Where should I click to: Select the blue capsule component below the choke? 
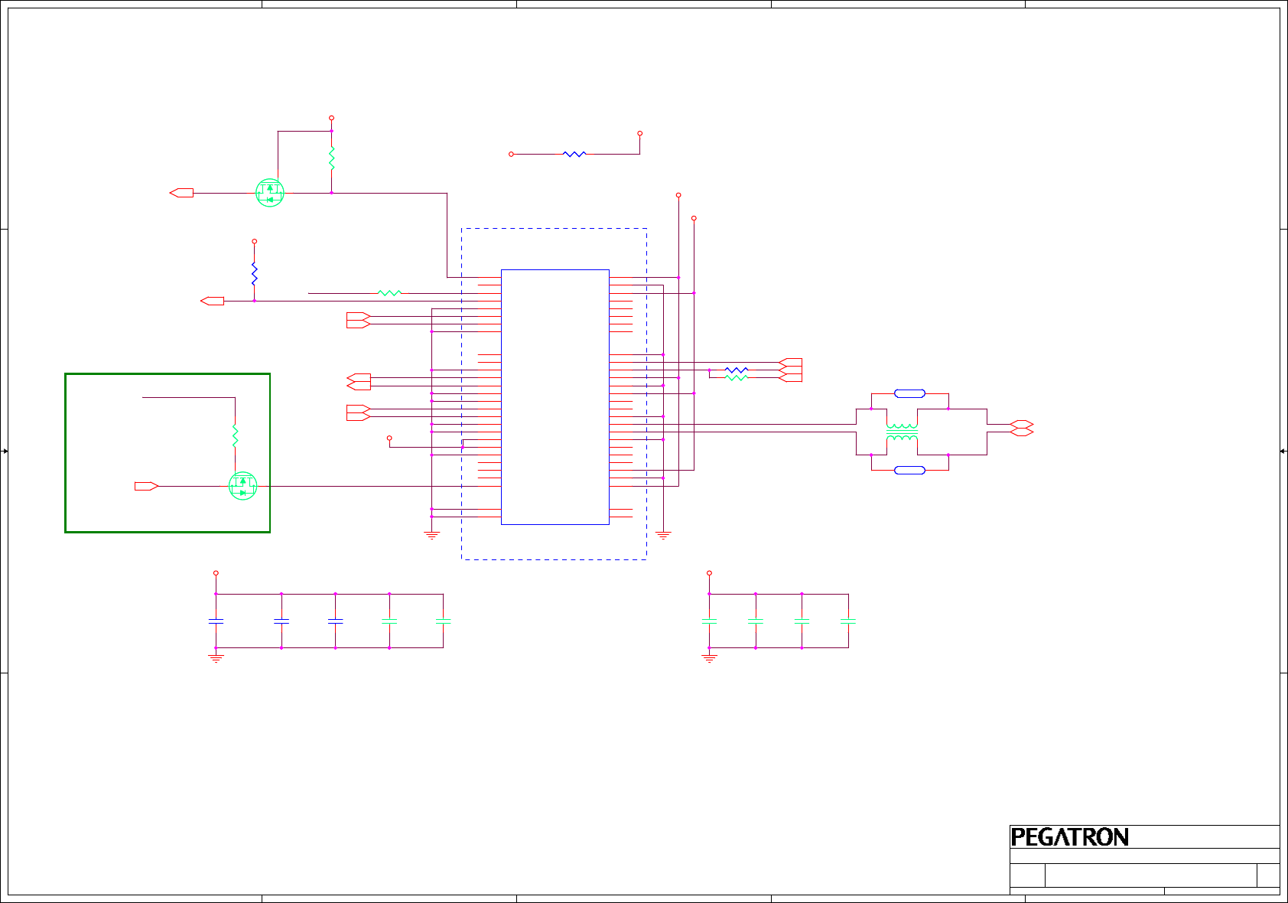[x=909, y=470]
